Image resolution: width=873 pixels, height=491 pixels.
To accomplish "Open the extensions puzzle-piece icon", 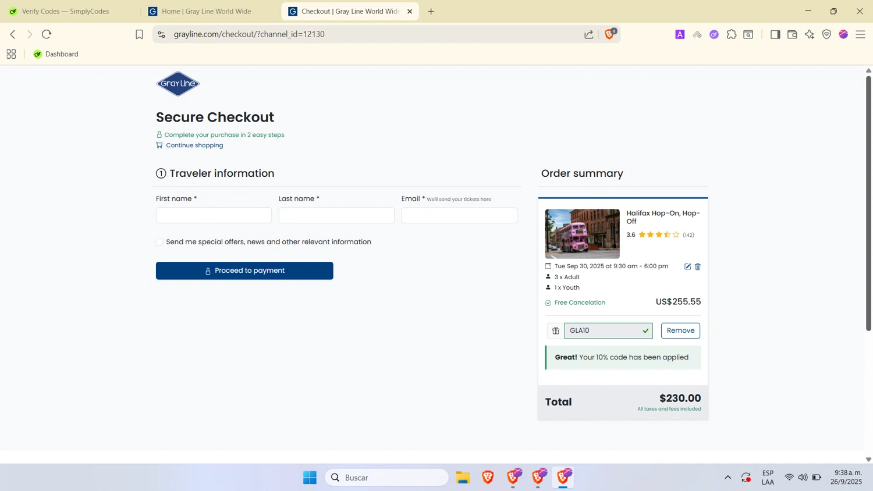I will [x=732, y=34].
